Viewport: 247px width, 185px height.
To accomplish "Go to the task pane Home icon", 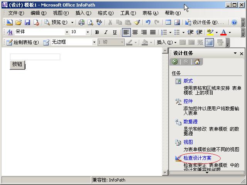I will click(197, 62).
